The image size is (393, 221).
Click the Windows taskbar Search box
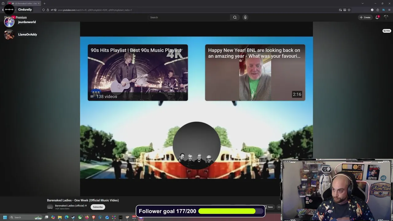(26, 217)
